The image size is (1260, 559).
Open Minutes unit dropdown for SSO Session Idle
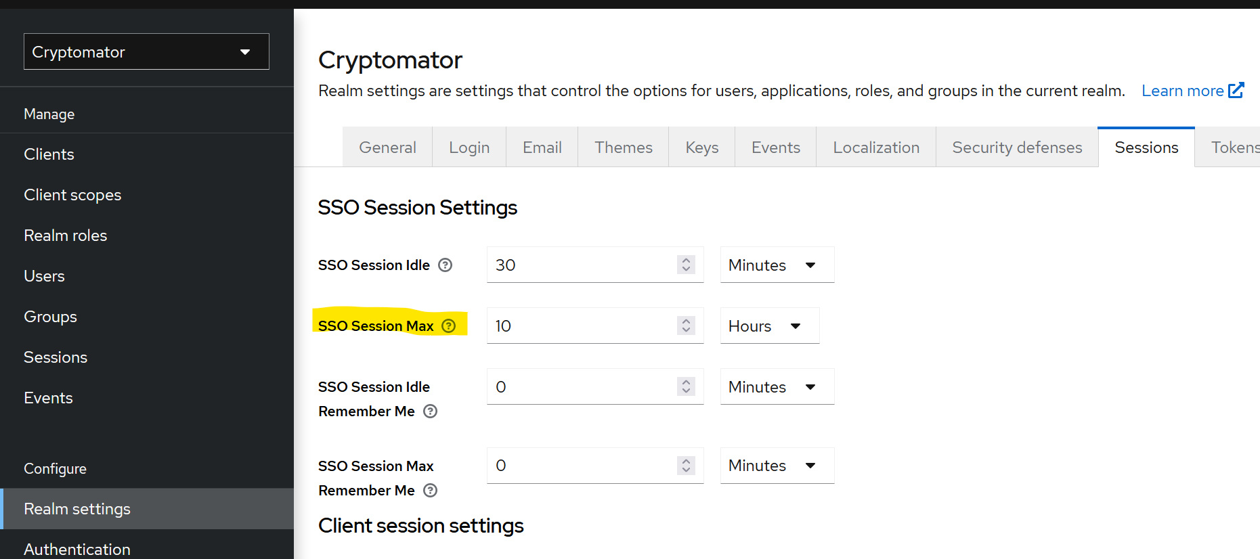[x=777, y=265]
